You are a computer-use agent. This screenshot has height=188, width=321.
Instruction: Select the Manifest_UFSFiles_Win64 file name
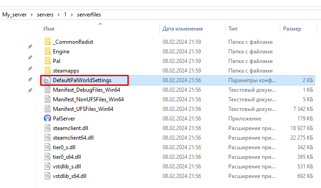pos(83,109)
